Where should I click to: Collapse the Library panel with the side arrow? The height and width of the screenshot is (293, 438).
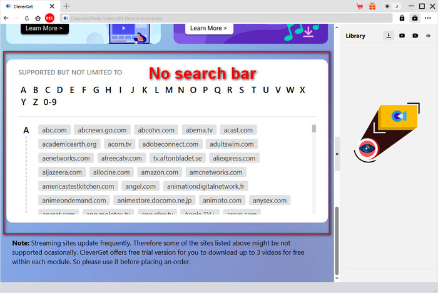click(x=337, y=154)
